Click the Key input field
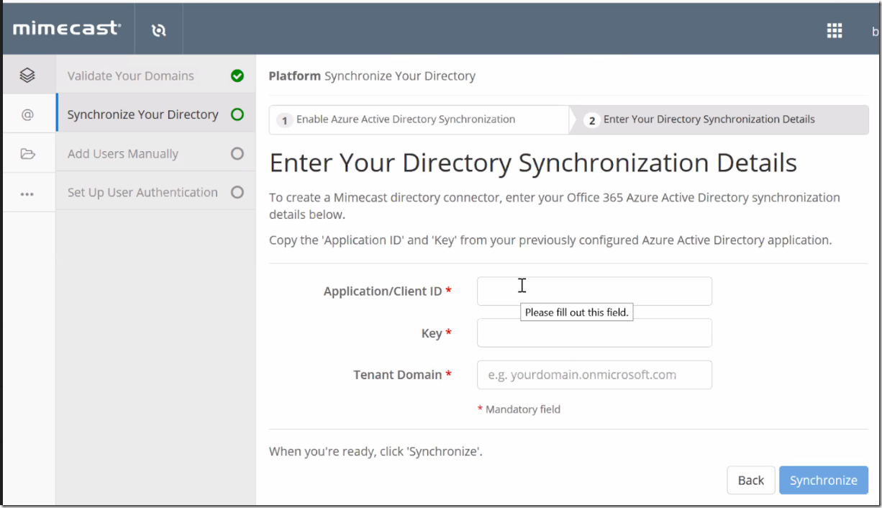 click(x=594, y=333)
